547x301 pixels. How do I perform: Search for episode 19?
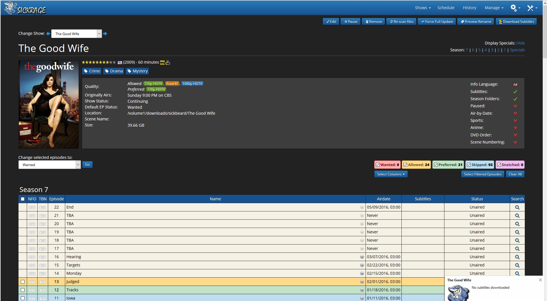517,232
